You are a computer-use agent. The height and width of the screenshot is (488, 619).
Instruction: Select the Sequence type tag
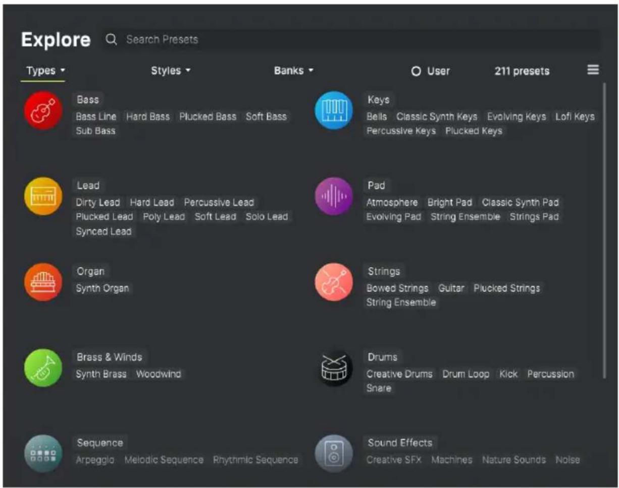[99, 443]
